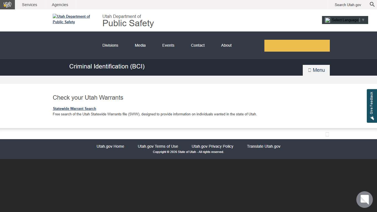Viewport: 377px width, 212px height.
Task: Expand the About navigation menu
Action: [x=226, y=45]
